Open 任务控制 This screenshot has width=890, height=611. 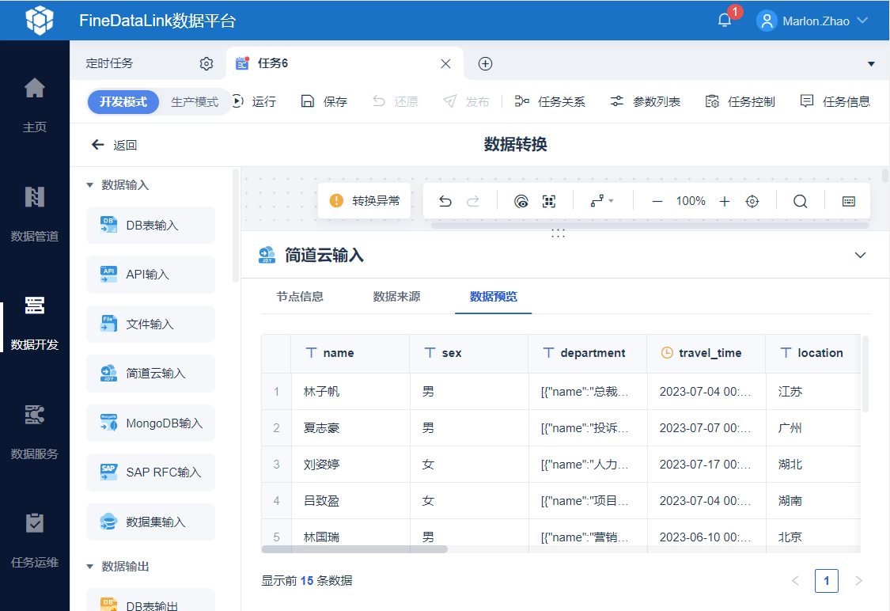click(x=740, y=101)
